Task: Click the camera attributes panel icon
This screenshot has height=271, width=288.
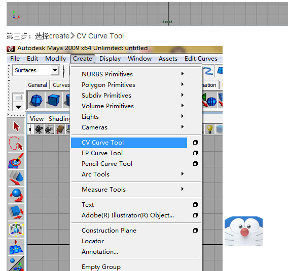Action: coord(49,129)
